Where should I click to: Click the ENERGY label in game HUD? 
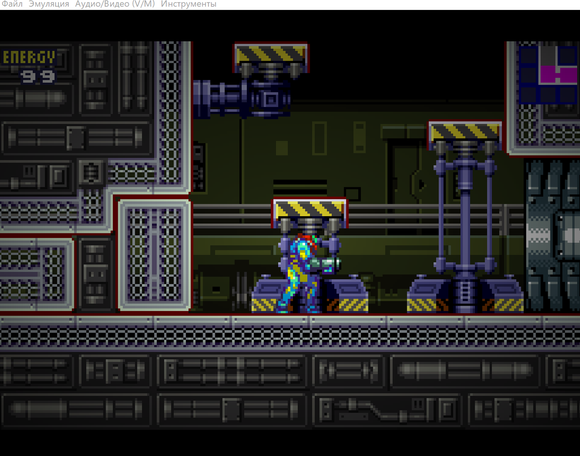29,58
